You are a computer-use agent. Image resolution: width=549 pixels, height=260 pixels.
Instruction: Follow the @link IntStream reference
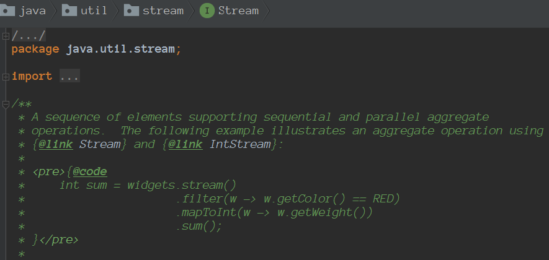click(x=240, y=144)
